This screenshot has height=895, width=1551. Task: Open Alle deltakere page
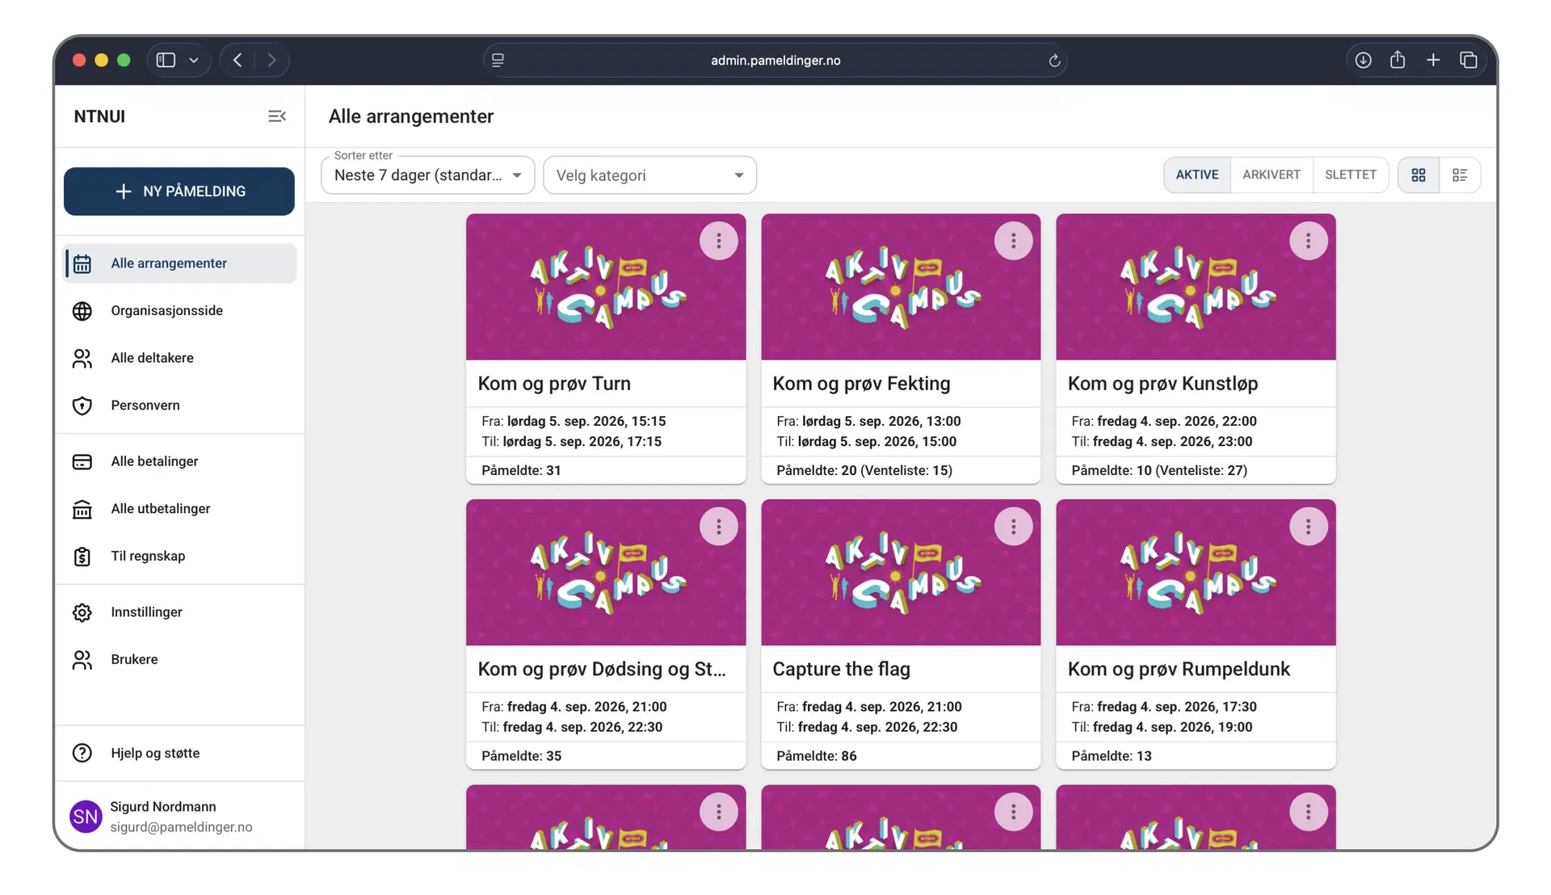coord(179,358)
